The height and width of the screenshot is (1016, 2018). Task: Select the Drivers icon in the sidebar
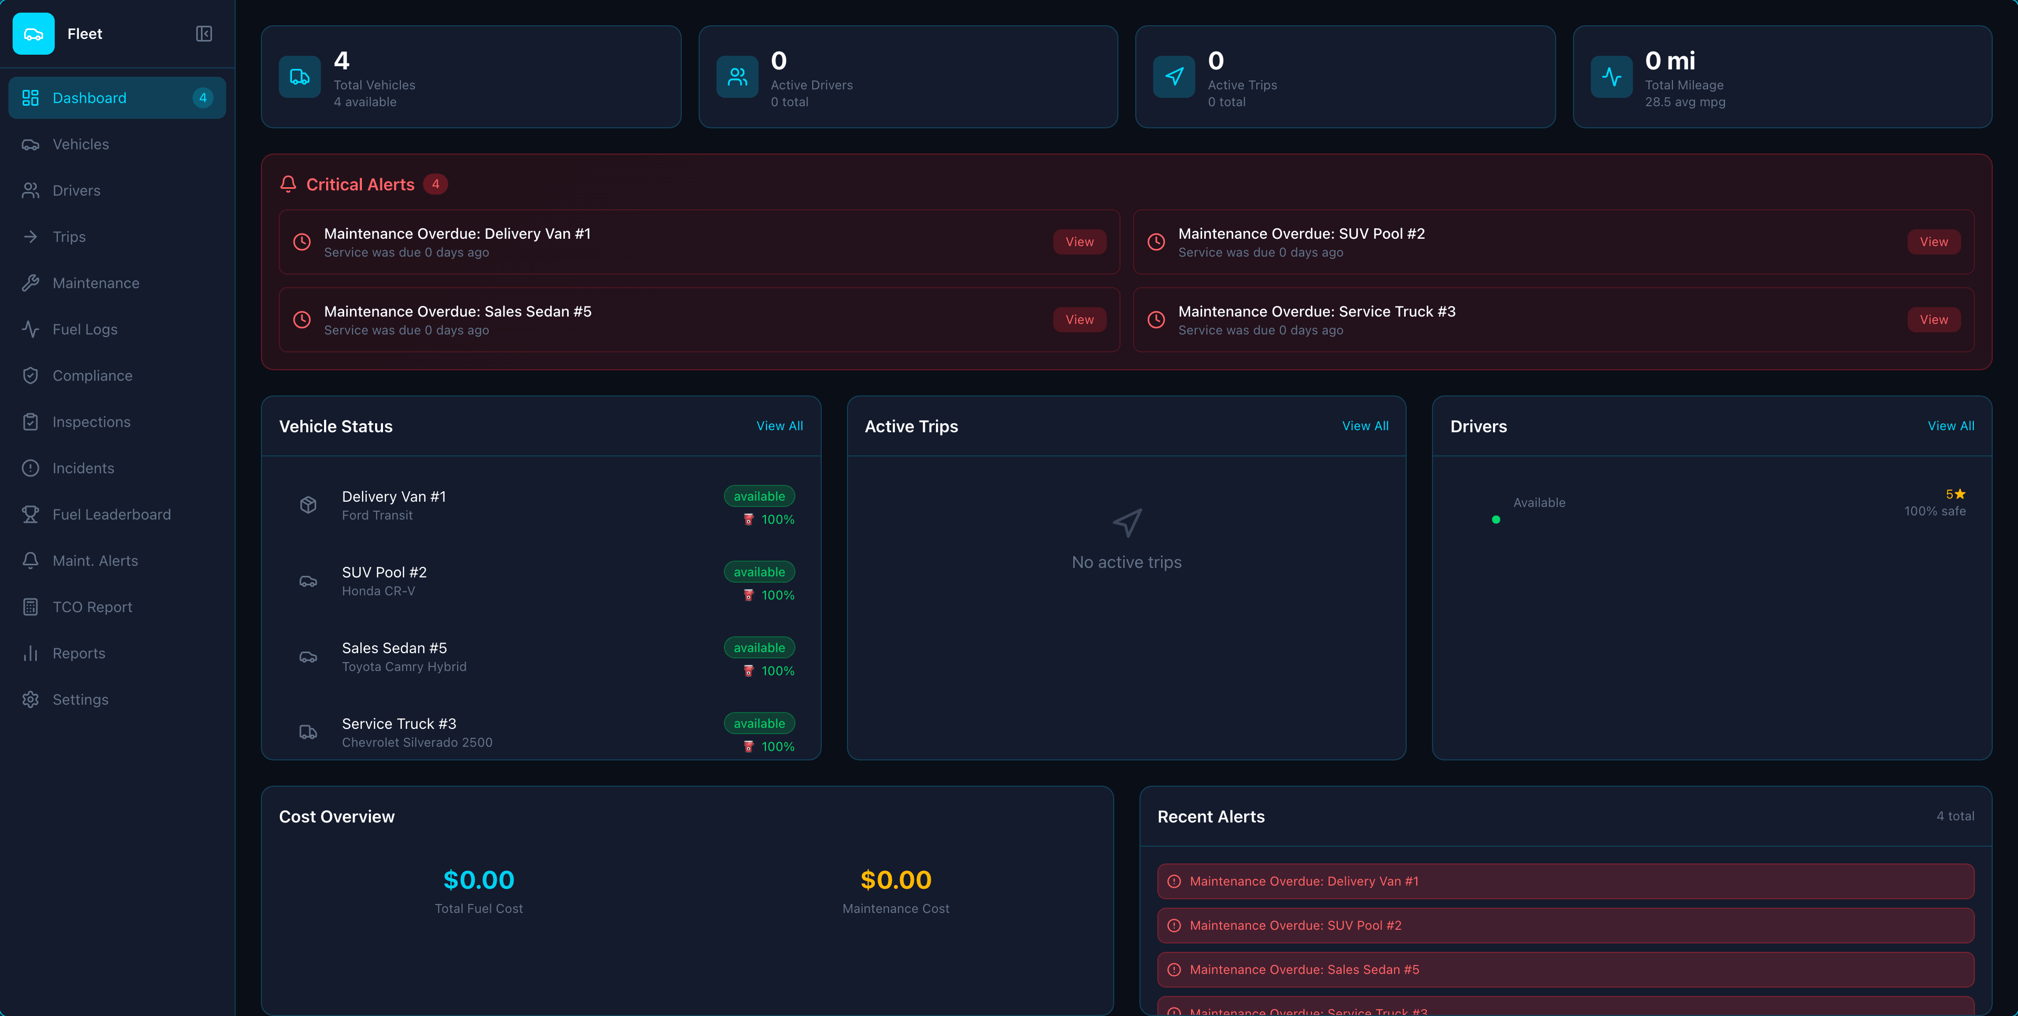click(x=31, y=189)
